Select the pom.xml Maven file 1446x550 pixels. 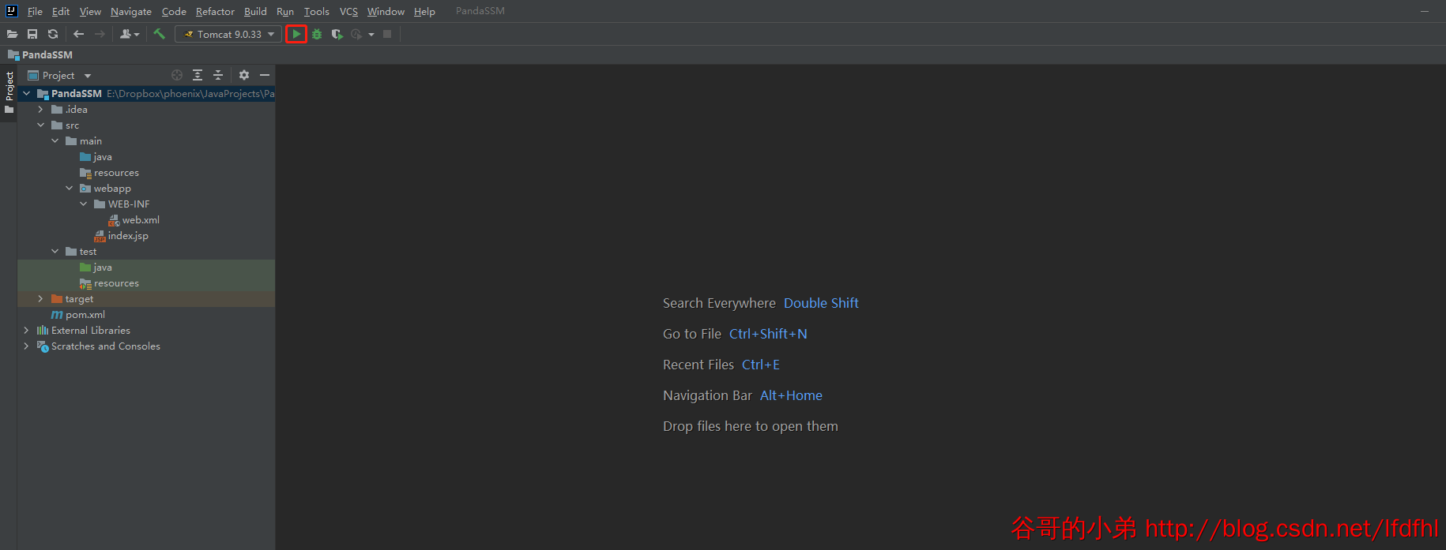(x=78, y=315)
